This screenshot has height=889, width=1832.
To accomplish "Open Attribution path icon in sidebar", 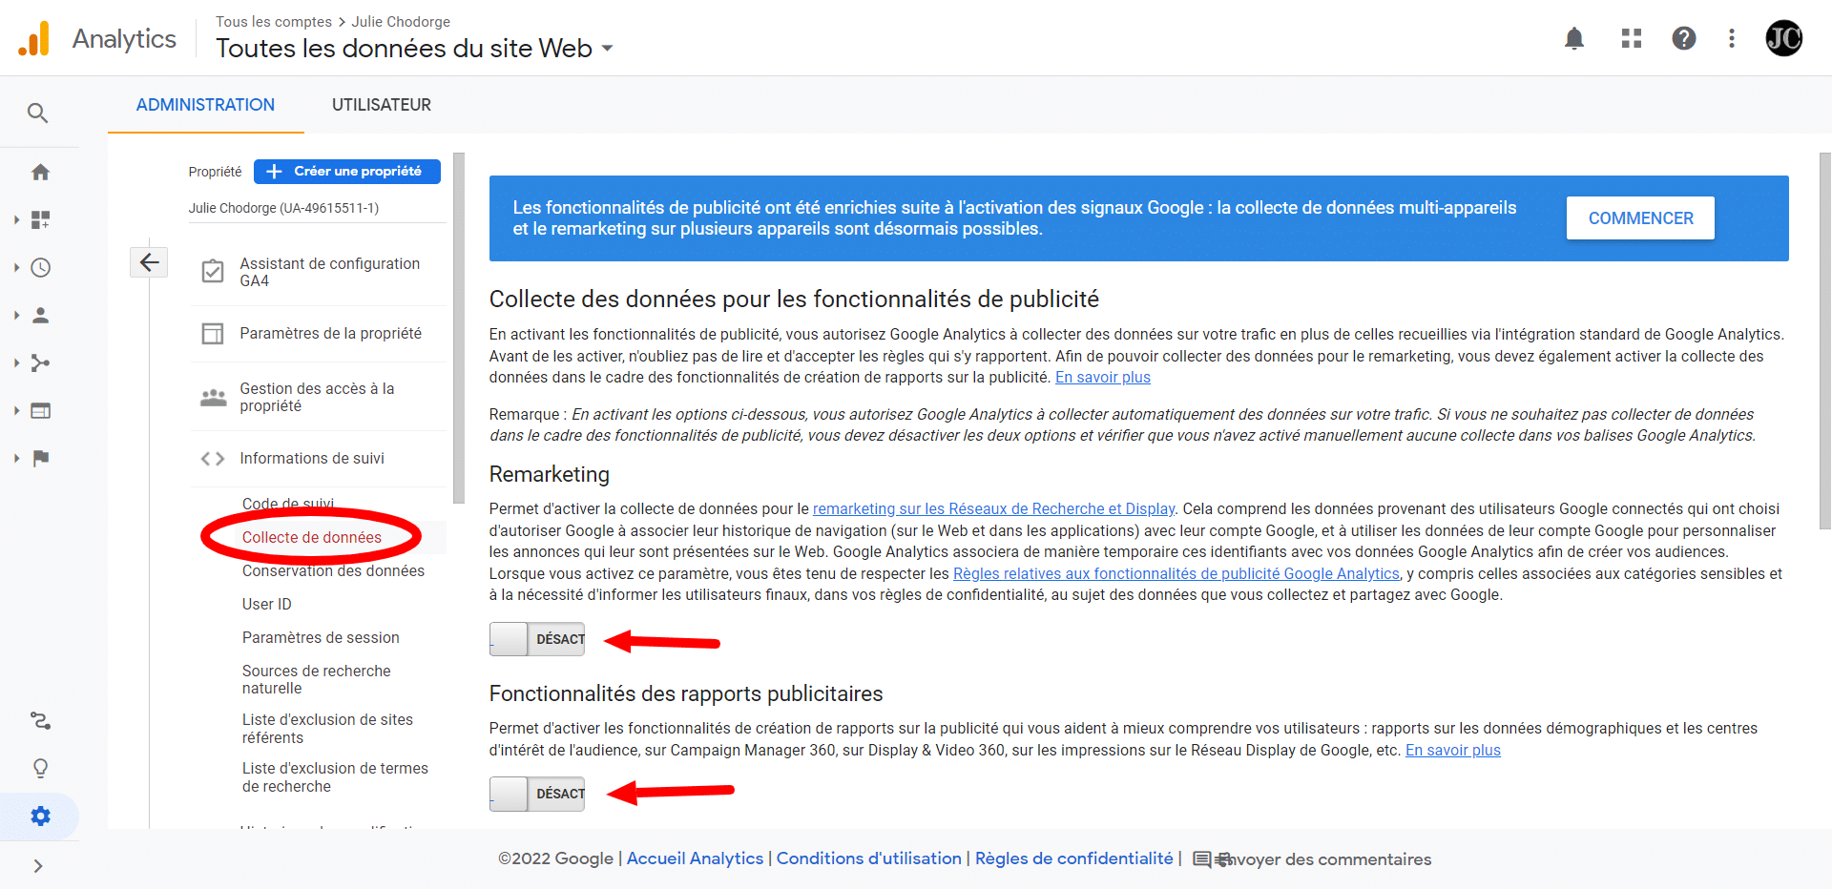I will tap(40, 721).
